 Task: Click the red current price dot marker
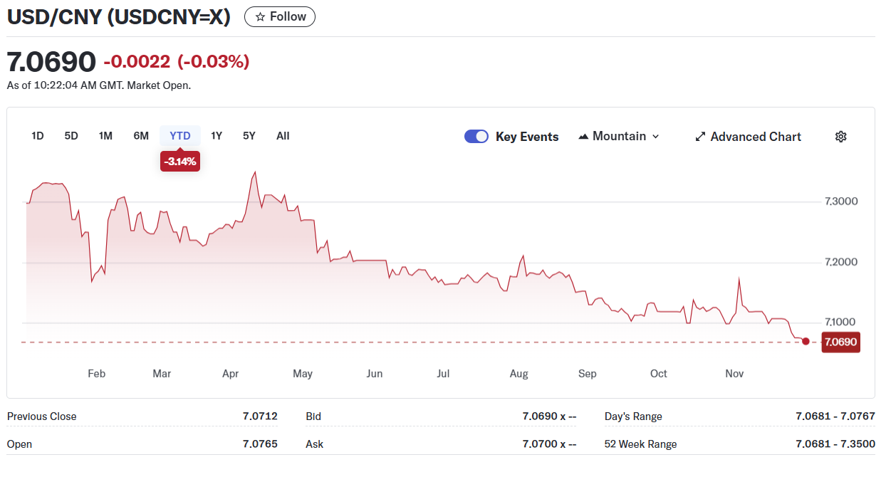pyautogui.click(x=806, y=342)
